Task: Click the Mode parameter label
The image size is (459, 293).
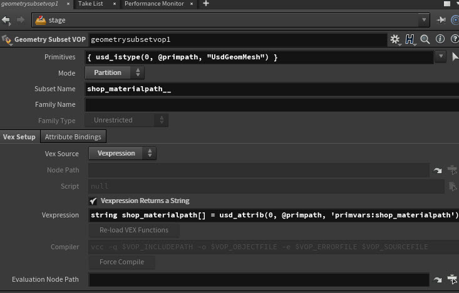Action: coord(67,73)
